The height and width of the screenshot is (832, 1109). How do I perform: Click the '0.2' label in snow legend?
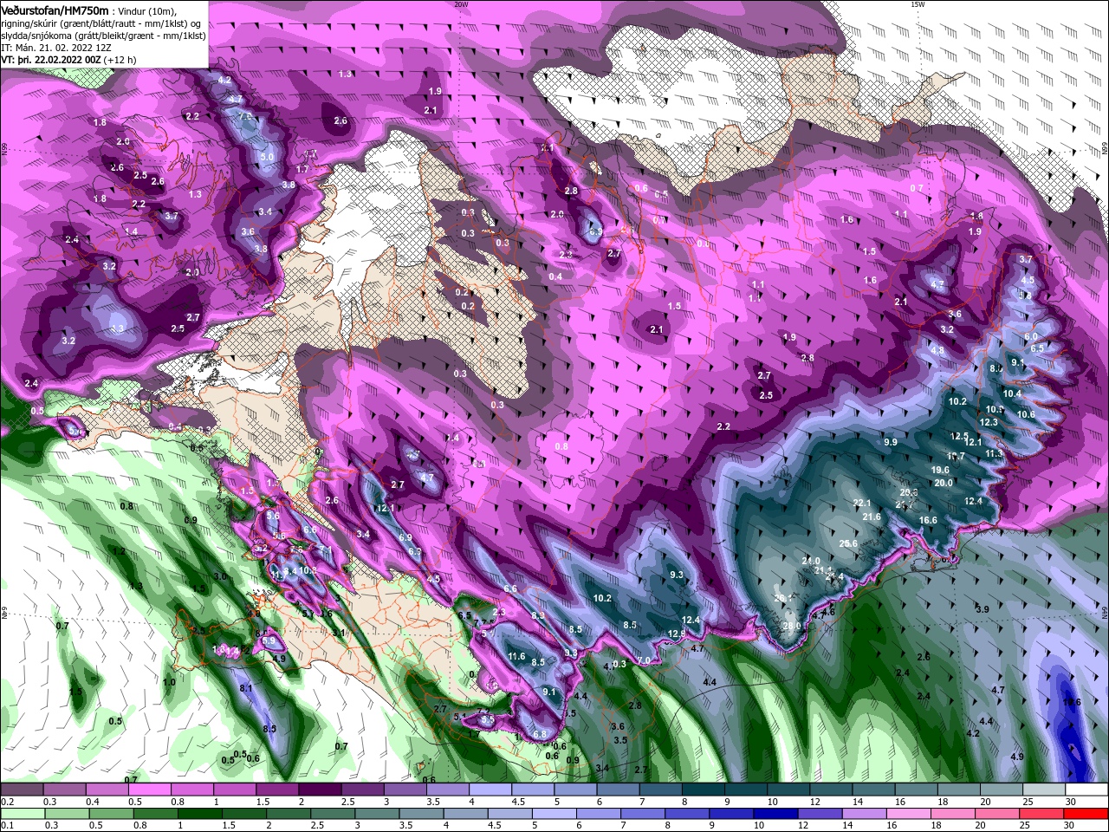(8, 802)
